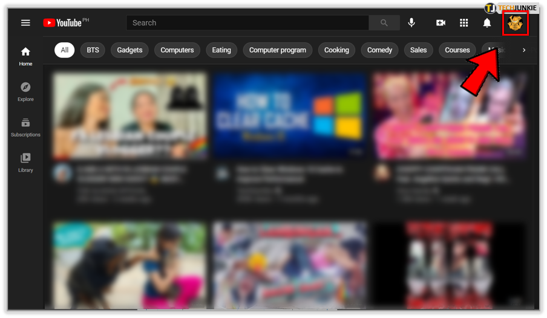Open the notifications bell

pos(487,23)
